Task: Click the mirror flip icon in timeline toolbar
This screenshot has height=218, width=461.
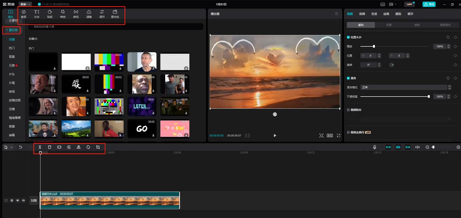Action: click(x=78, y=147)
